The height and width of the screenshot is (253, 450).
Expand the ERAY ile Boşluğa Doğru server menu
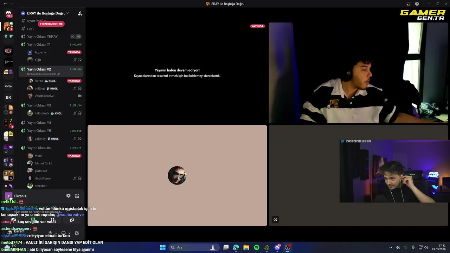48,13
